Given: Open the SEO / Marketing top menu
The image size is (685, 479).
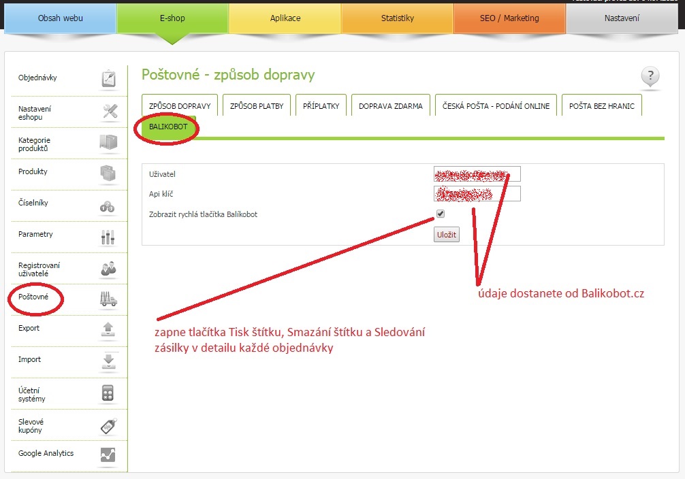Looking at the screenshot, I should tap(509, 18).
